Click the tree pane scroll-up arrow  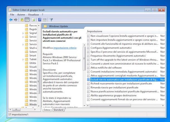point(39,26)
